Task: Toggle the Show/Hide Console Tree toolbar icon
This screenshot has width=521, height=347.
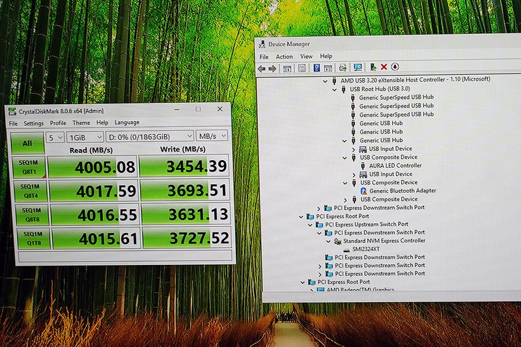Action: click(x=287, y=68)
